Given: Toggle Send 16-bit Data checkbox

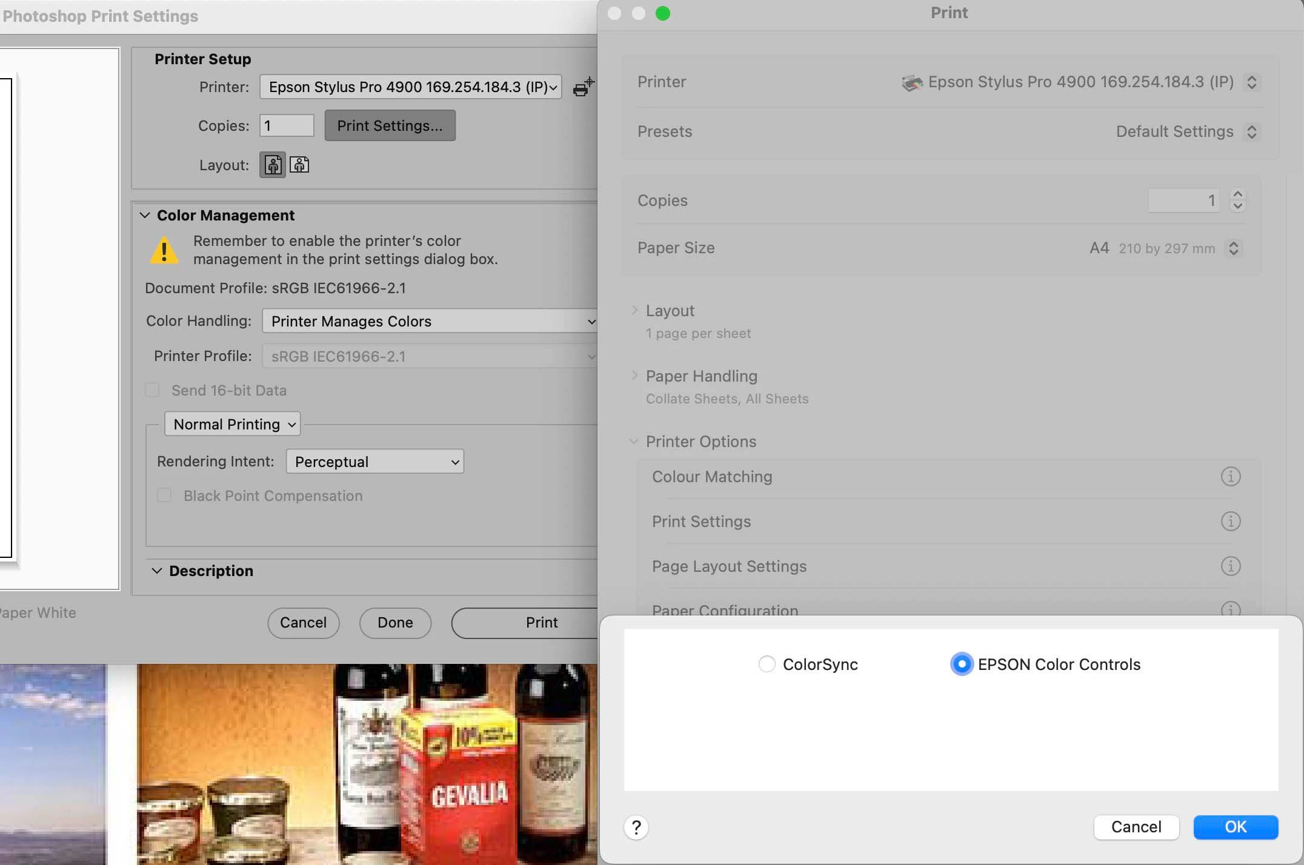Looking at the screenshot, I should [x=153, y=390].
